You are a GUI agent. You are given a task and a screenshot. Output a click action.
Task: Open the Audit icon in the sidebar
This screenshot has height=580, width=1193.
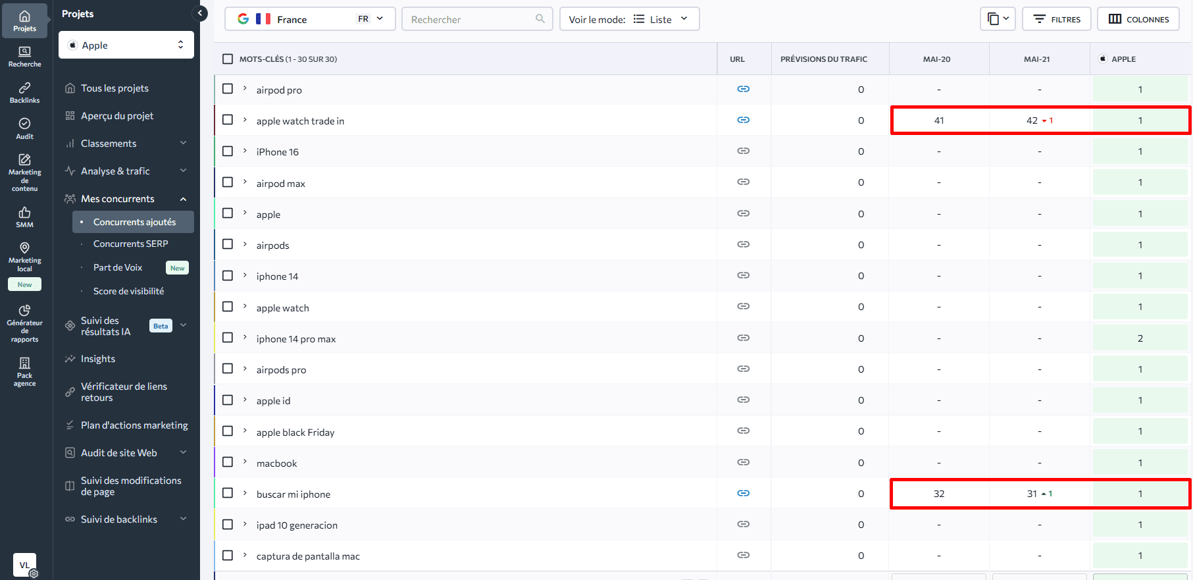(24, 129)
